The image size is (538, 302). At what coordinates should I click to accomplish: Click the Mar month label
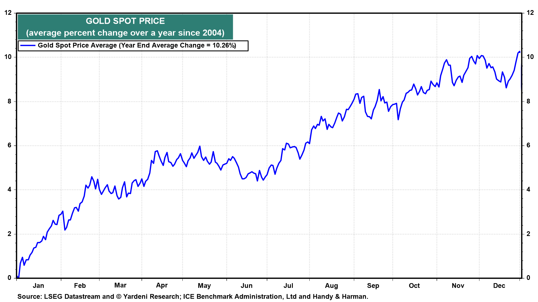(x=120, y=285)
